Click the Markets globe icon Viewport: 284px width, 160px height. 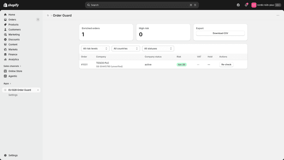5,49
